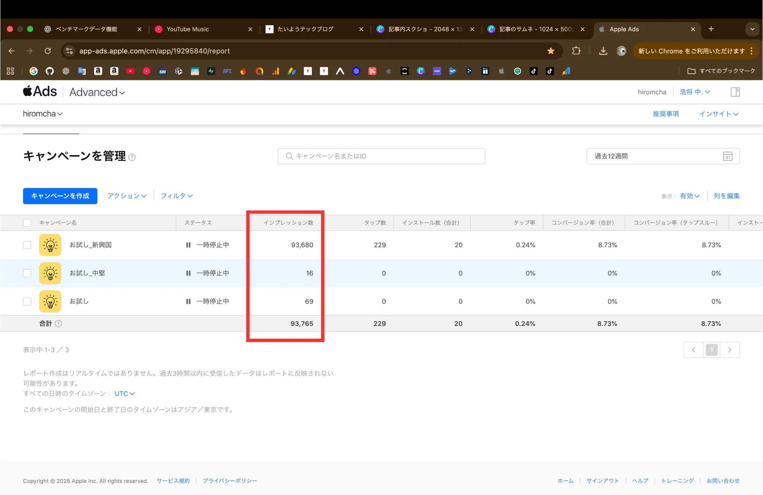763x495 pixels.
Task: Open the アクション dropdown
Action: tap(126, 195)
